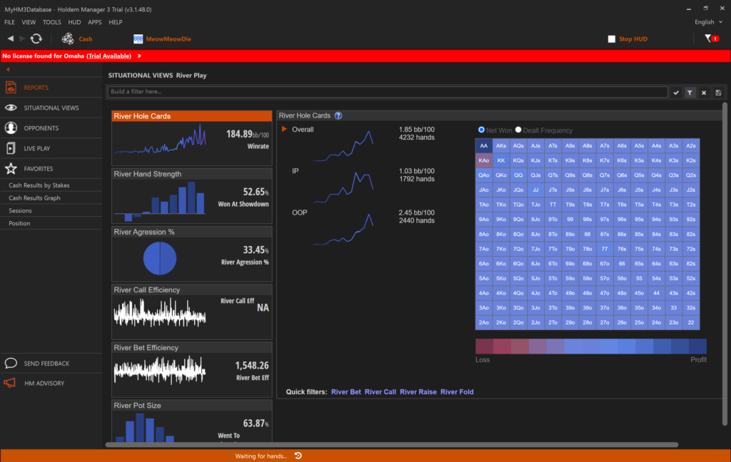Open the Cash game type icon
The image size is (731, 462).
pos(68,38)
